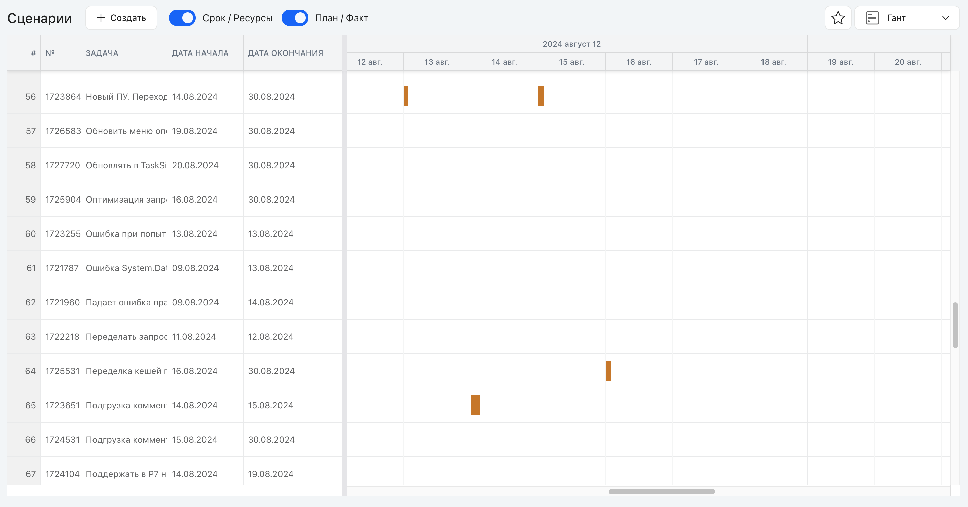Select the second Gantt marker on 15 авг. in row 56
Screen dimensions: 968x507
tap(541, 96)
